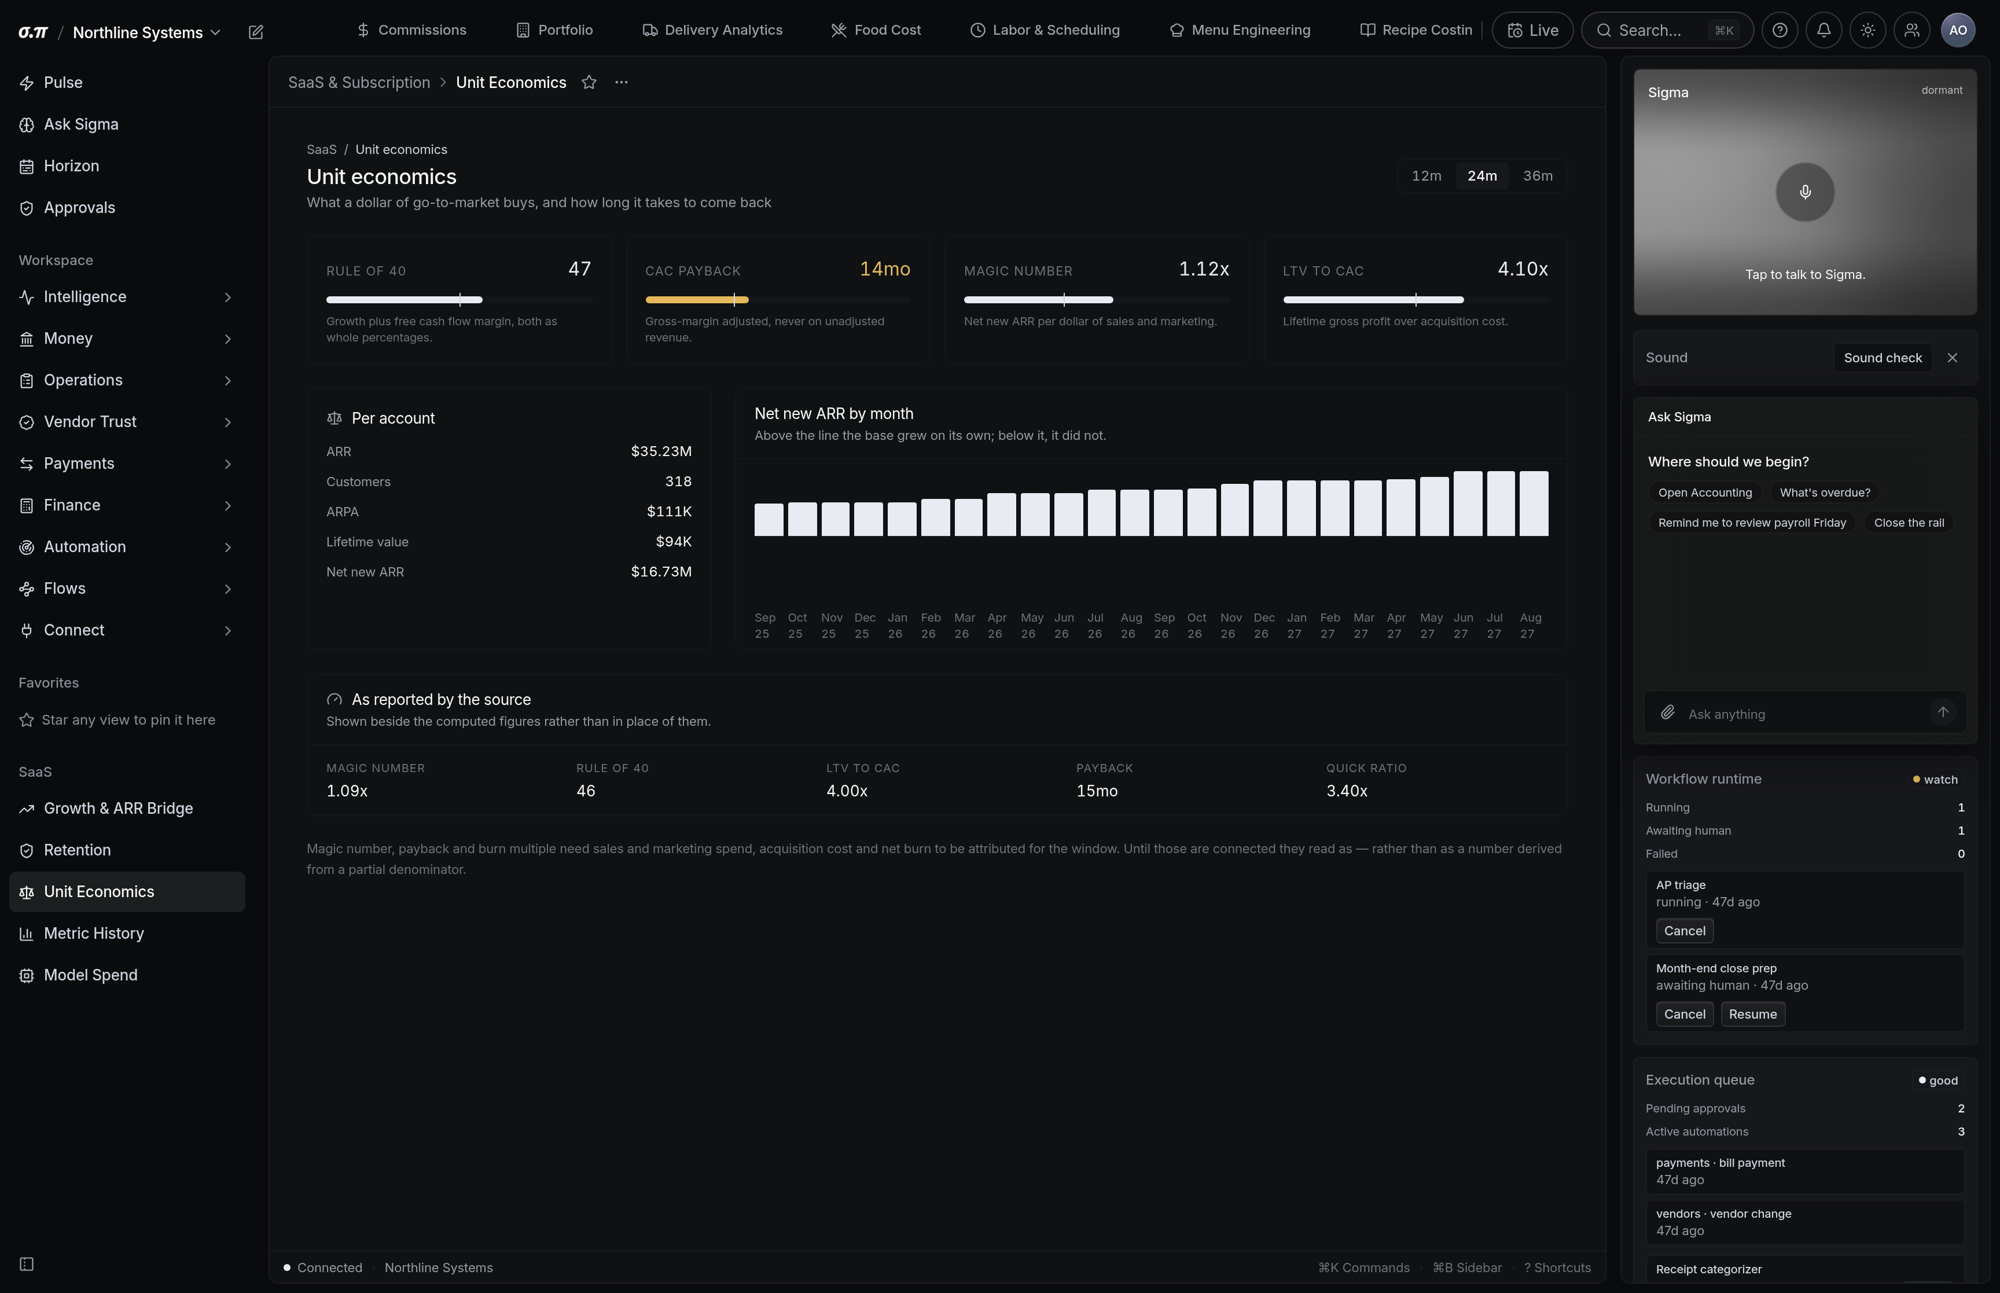Select the 36m time range
Viewport: 2000px width, 1293px height.
[1538, 175]
